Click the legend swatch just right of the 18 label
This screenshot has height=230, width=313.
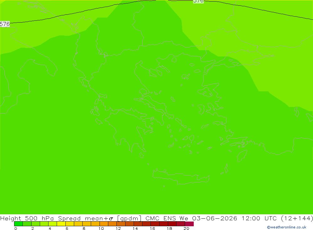(172, 224)
